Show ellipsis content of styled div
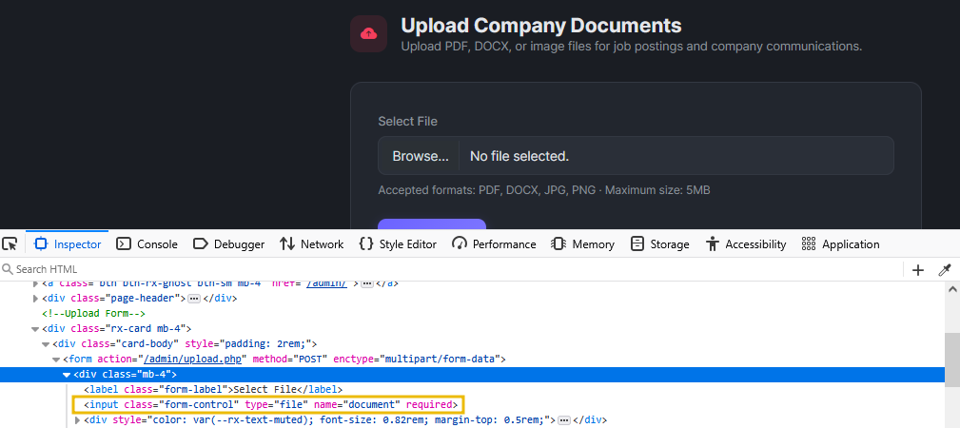The width and height of the screenshot is (960, 428). [564, 420]
